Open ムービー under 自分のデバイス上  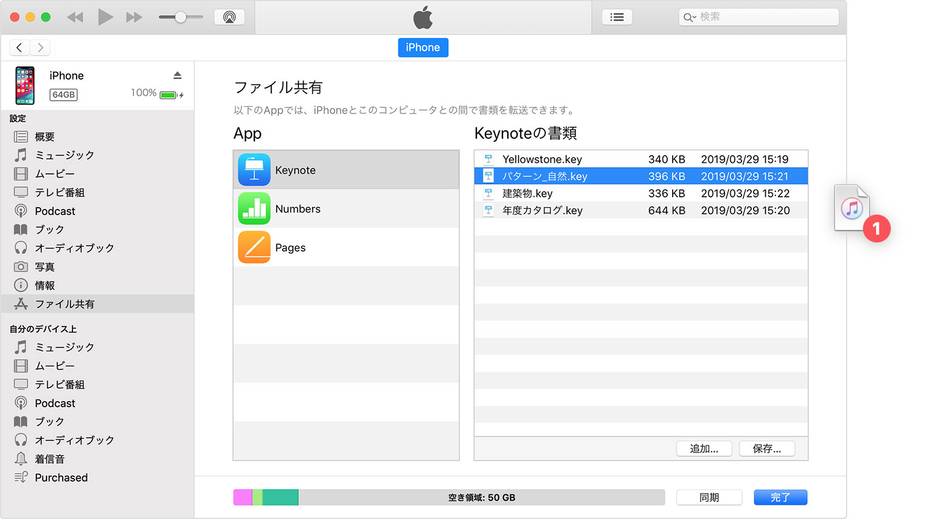(97, 366)
